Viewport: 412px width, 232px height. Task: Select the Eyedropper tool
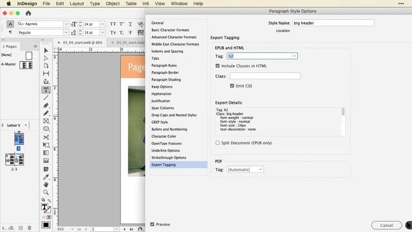tap(46, 177)
